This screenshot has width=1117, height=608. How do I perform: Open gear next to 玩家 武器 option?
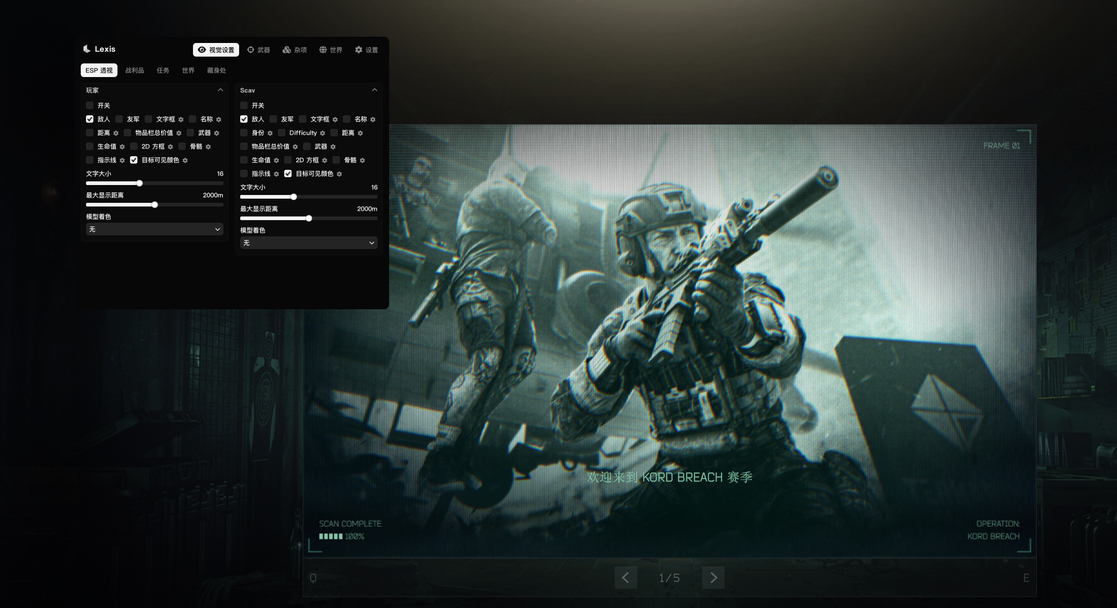click(217, 133)
